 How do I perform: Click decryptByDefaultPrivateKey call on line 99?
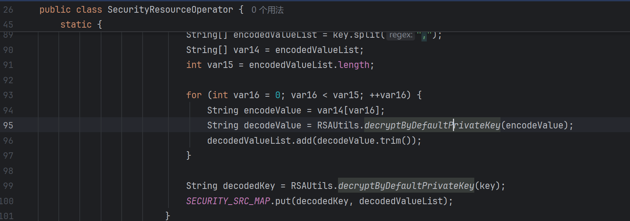point(406,186)
